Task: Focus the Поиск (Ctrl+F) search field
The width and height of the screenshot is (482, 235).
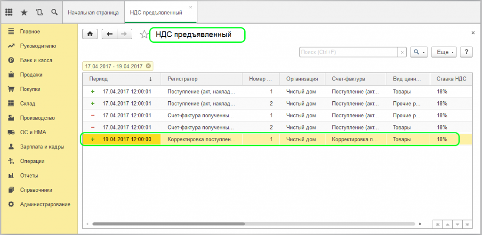Action: [x=348, y=52]
